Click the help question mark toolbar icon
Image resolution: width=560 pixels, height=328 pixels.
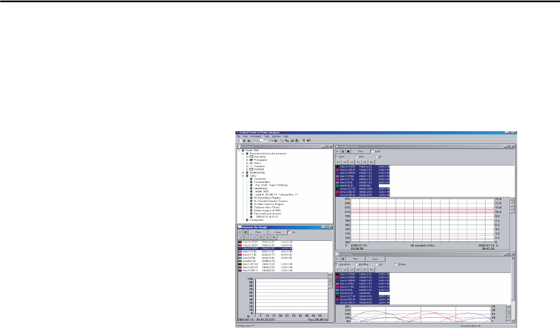(x=303, y=141)
